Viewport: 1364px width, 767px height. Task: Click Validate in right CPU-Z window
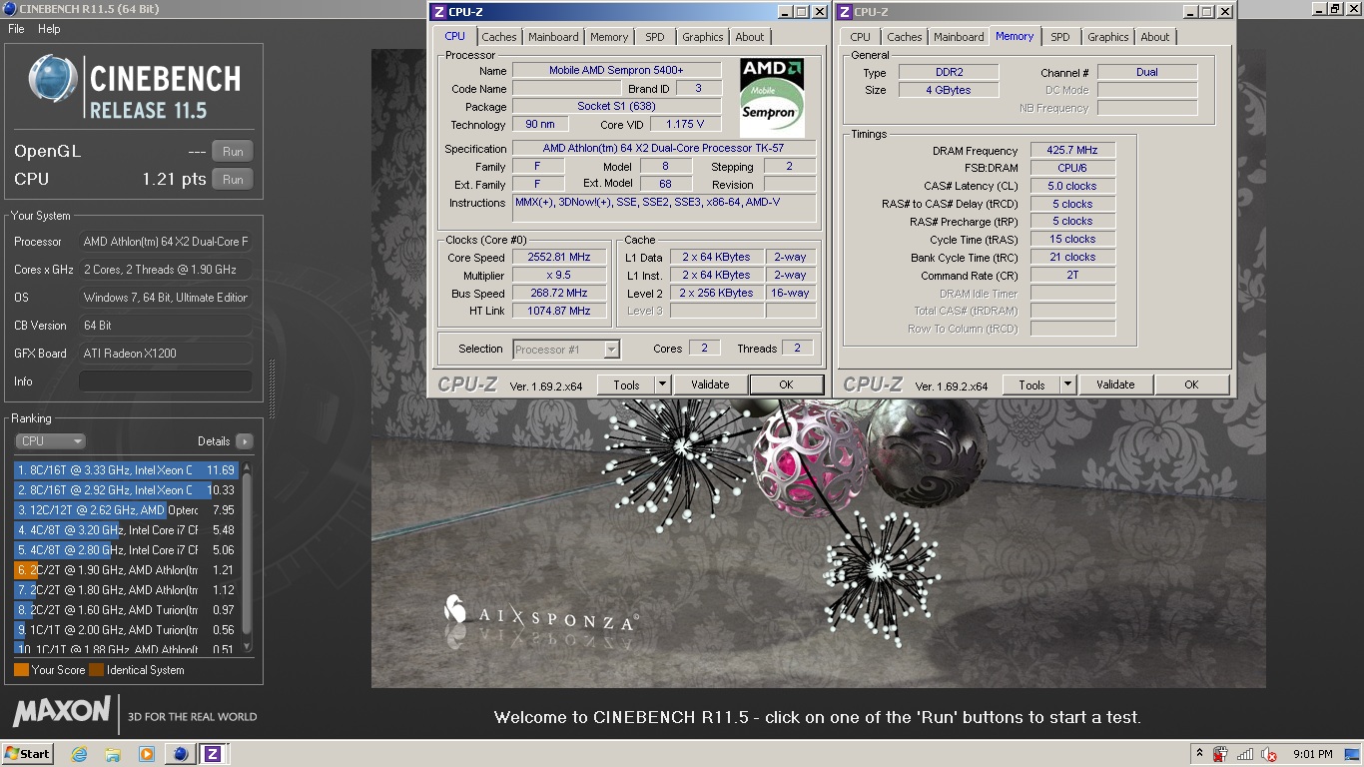[1115, 384]
